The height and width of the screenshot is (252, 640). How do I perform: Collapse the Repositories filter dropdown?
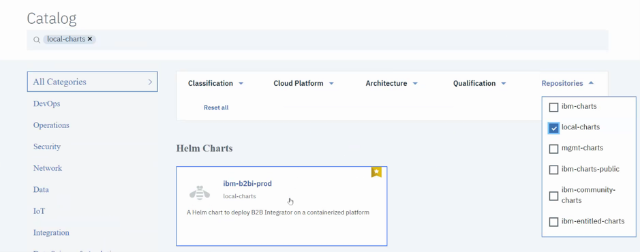pyautogui.click(x=567, y=83)
